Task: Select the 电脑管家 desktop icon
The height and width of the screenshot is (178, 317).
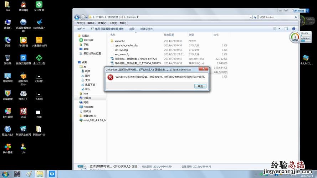Action: coord(8,95)
